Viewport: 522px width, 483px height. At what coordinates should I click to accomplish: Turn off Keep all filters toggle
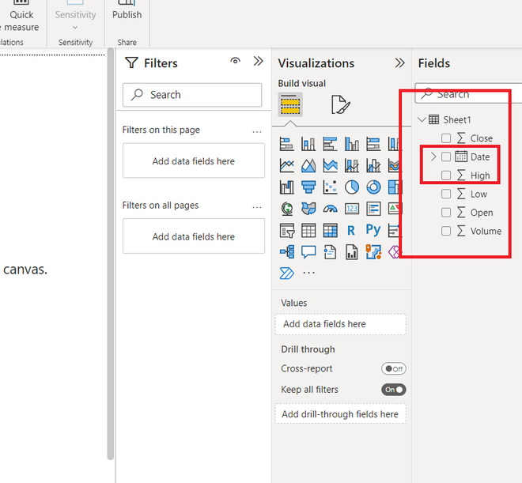pos(394,390)
